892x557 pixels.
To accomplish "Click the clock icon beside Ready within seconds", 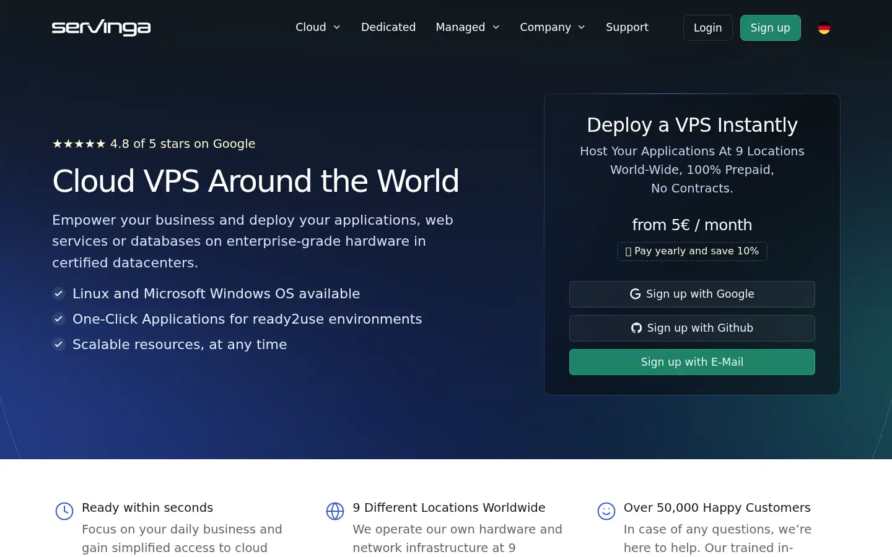I will point(64,511).
